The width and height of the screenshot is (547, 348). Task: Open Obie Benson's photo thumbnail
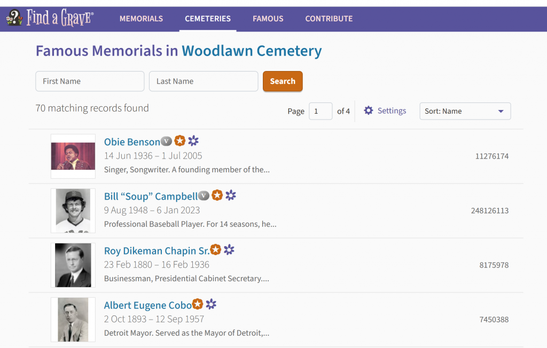[73, 156]
